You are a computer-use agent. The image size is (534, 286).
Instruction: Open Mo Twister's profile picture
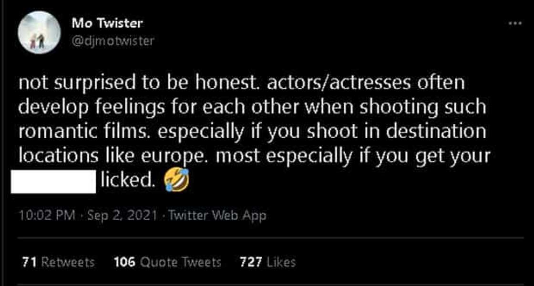tap(39, 32)
